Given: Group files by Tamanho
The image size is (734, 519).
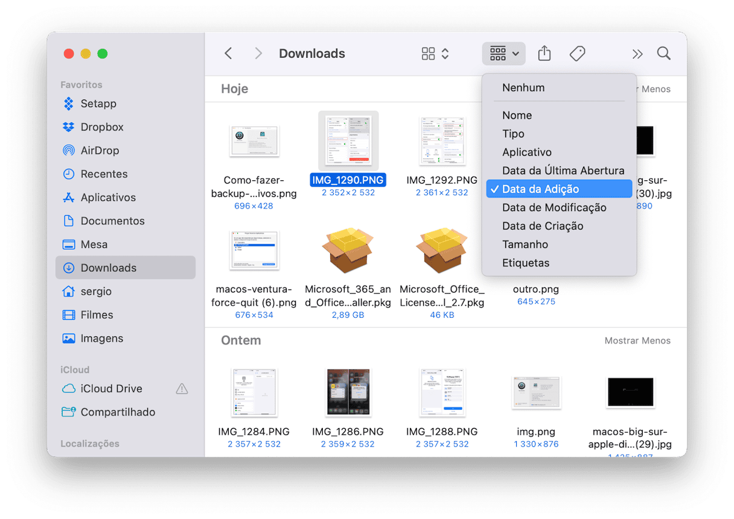Looking at the screenshot, I should coord(525,245).
